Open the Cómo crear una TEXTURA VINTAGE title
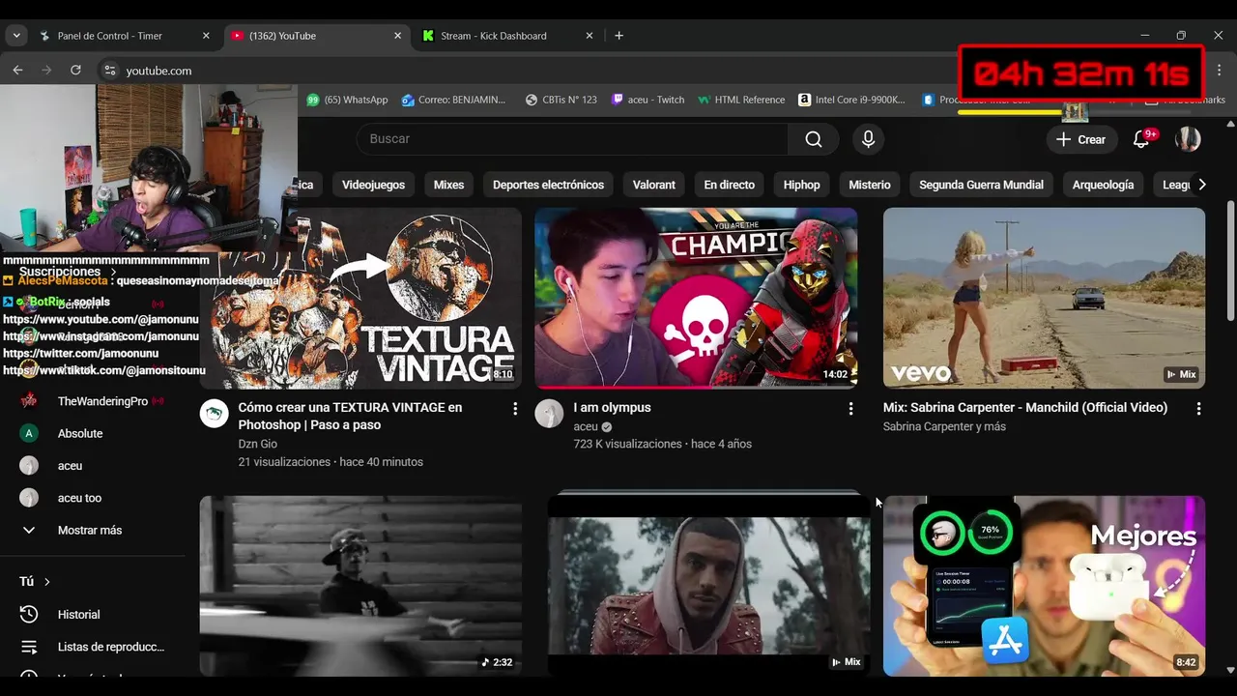 pos(350,416)
